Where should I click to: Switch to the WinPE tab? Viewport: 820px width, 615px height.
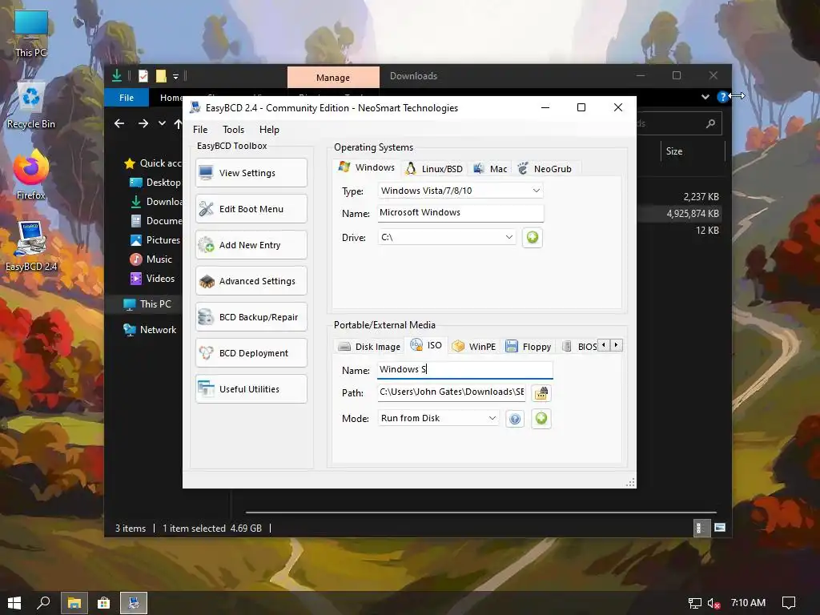(x=474, y=347)
